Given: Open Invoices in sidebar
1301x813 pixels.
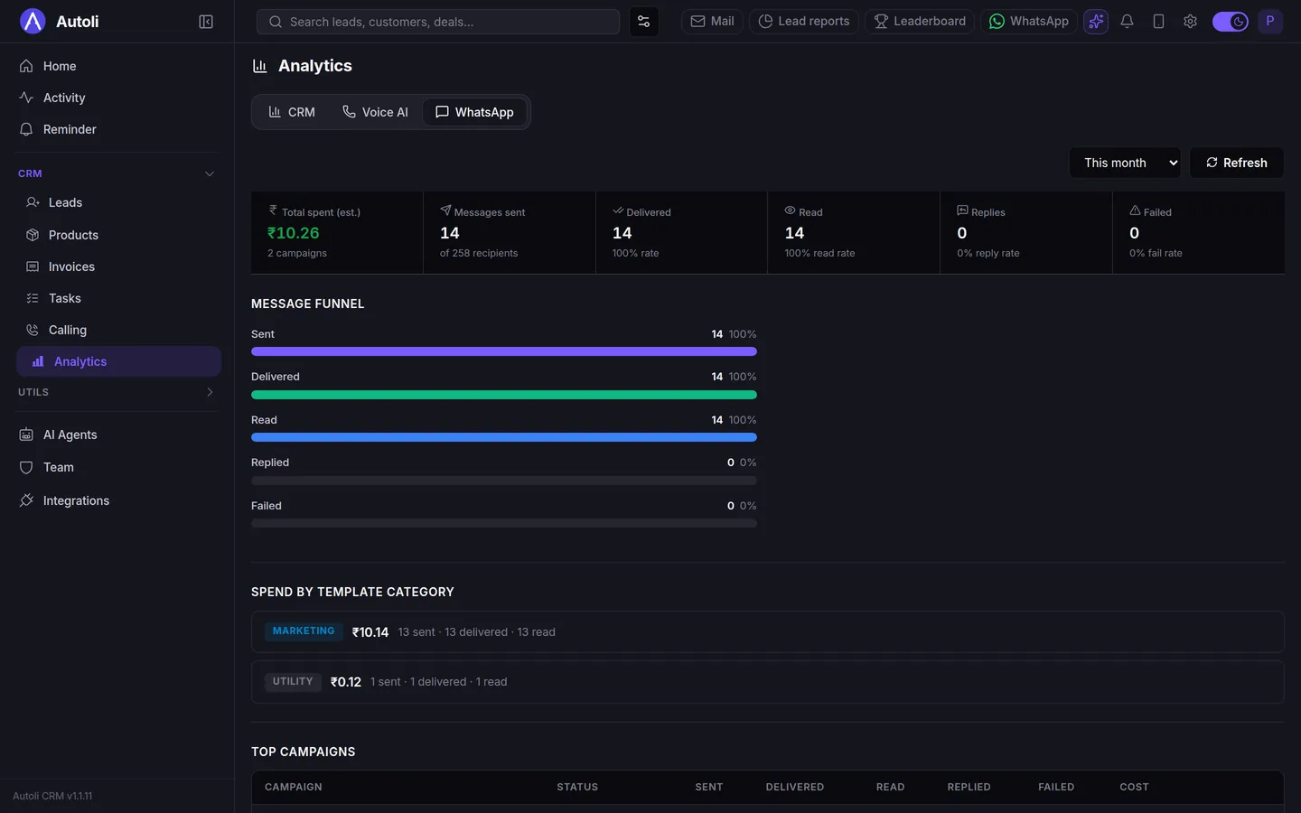Looking at the screenshot, I should point(118,266).
